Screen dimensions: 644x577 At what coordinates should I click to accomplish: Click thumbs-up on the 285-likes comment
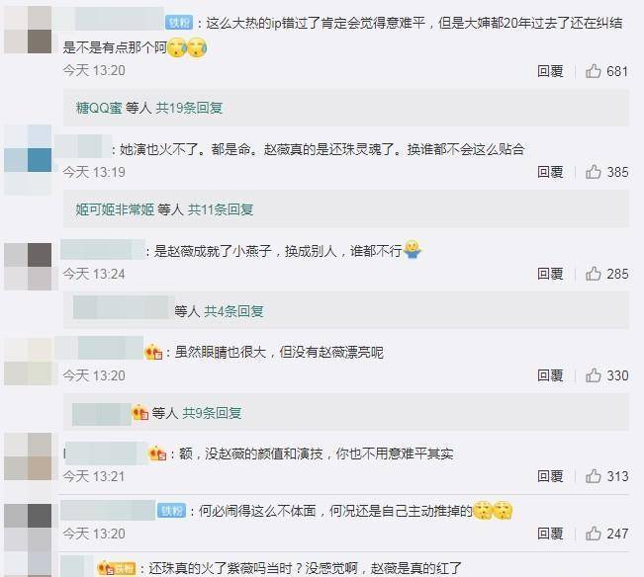(594, 274)
